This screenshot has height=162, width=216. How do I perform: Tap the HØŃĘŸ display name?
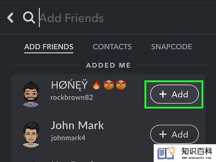coord(69,85)
